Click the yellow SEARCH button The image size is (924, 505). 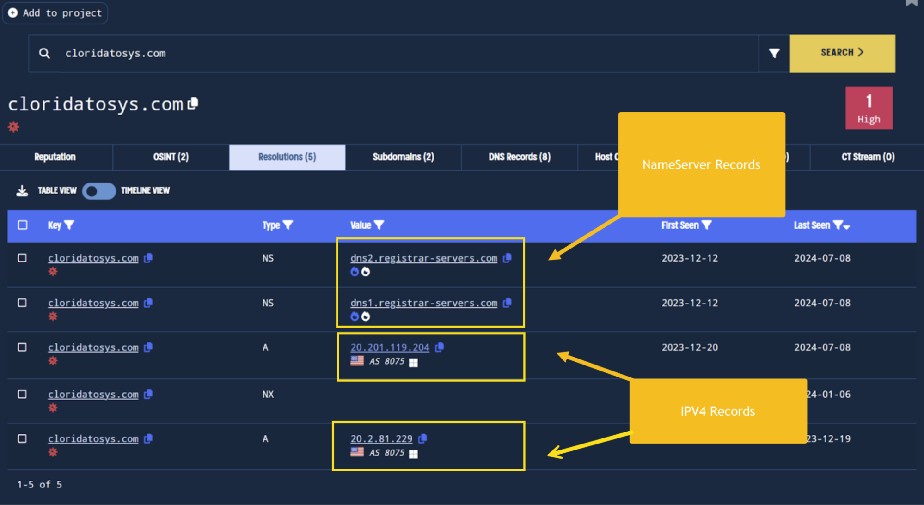coord(842,53)
